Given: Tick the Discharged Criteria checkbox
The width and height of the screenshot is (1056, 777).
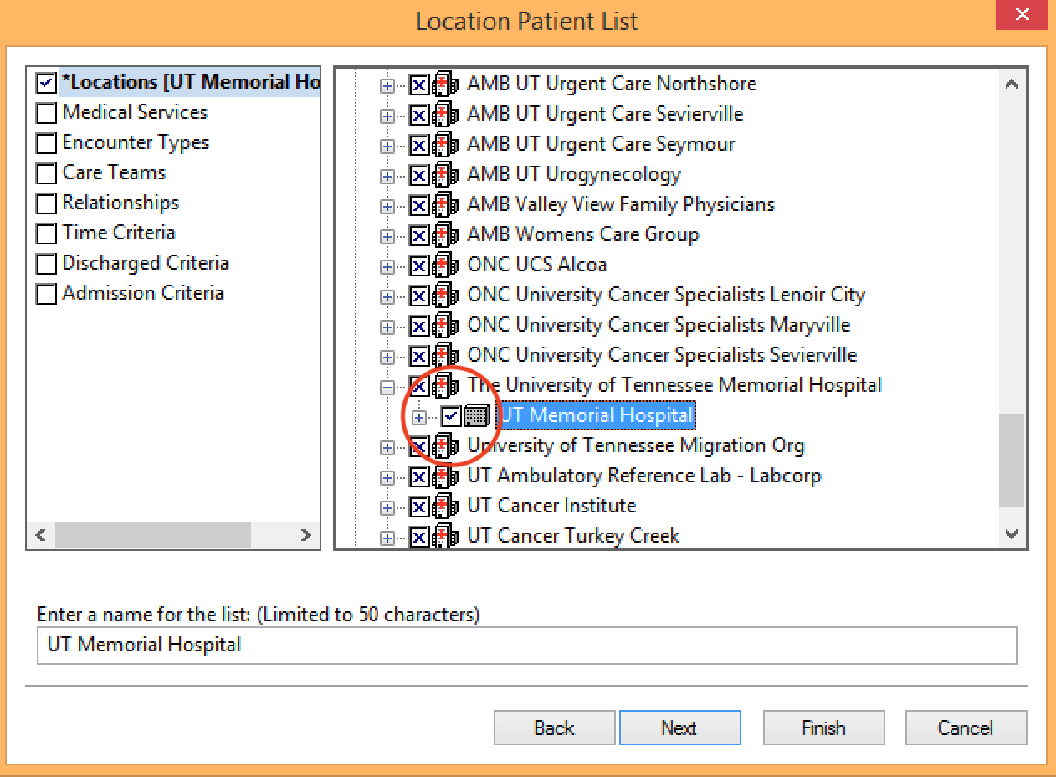Looking at the screenshot, I should point(47,264).
